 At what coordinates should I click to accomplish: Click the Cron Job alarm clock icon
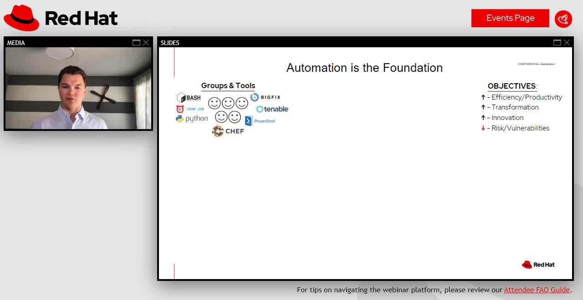tap(180, 109)
